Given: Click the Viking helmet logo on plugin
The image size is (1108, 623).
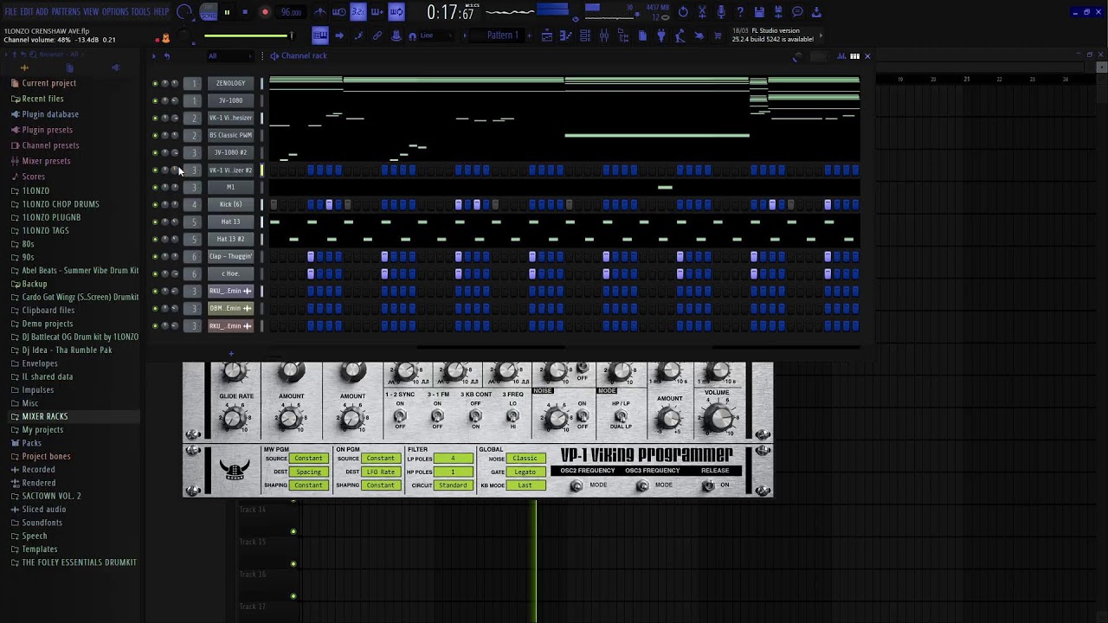Looking at the screenshot, I should click(x=235, y=470).
